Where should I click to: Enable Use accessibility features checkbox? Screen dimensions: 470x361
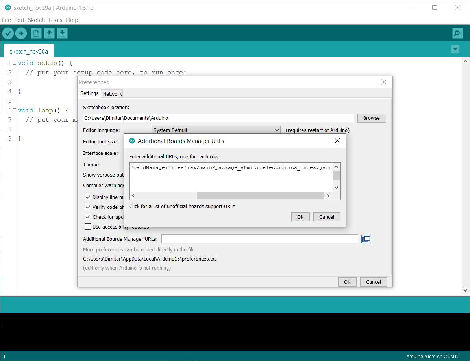(x=88, y=227)
